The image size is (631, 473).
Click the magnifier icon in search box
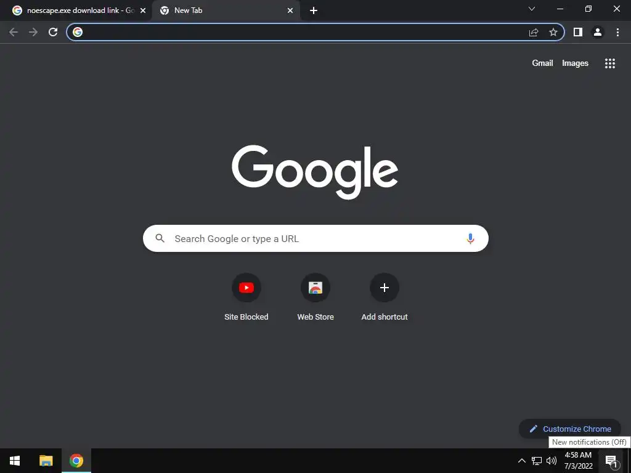[160, 238]
